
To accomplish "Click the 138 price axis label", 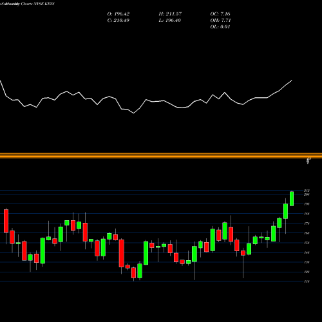I will pos(307,262).
